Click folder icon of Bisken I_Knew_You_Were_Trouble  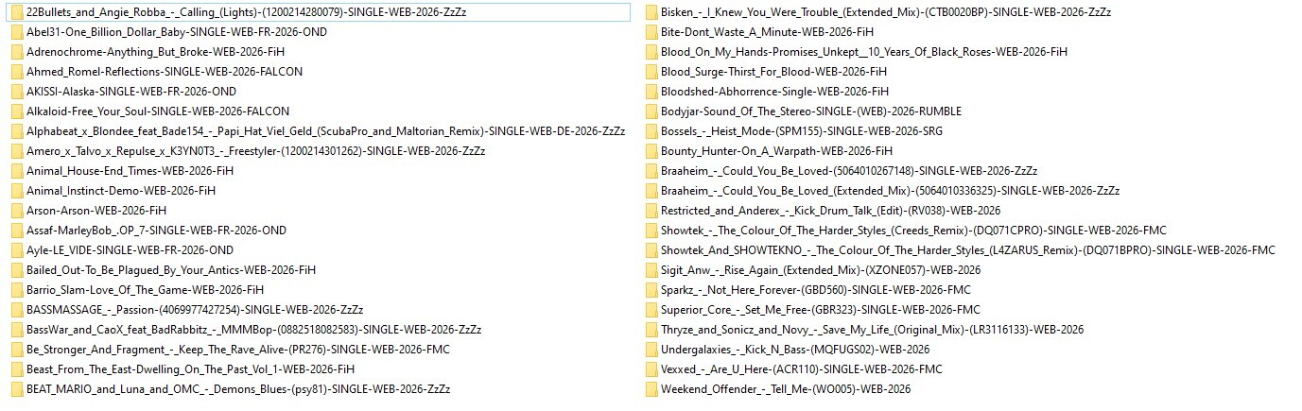[651, 12]
